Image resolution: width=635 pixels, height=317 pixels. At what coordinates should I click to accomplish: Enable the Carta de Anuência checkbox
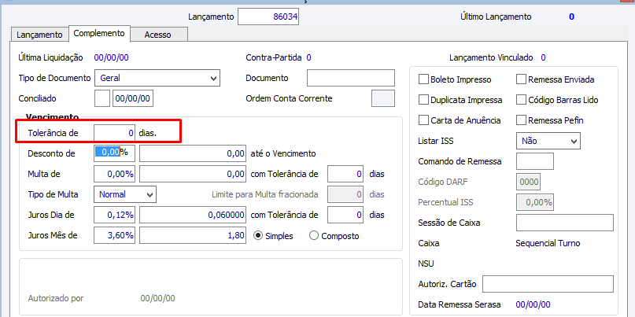pyautogui.click(x=424, y=120)
